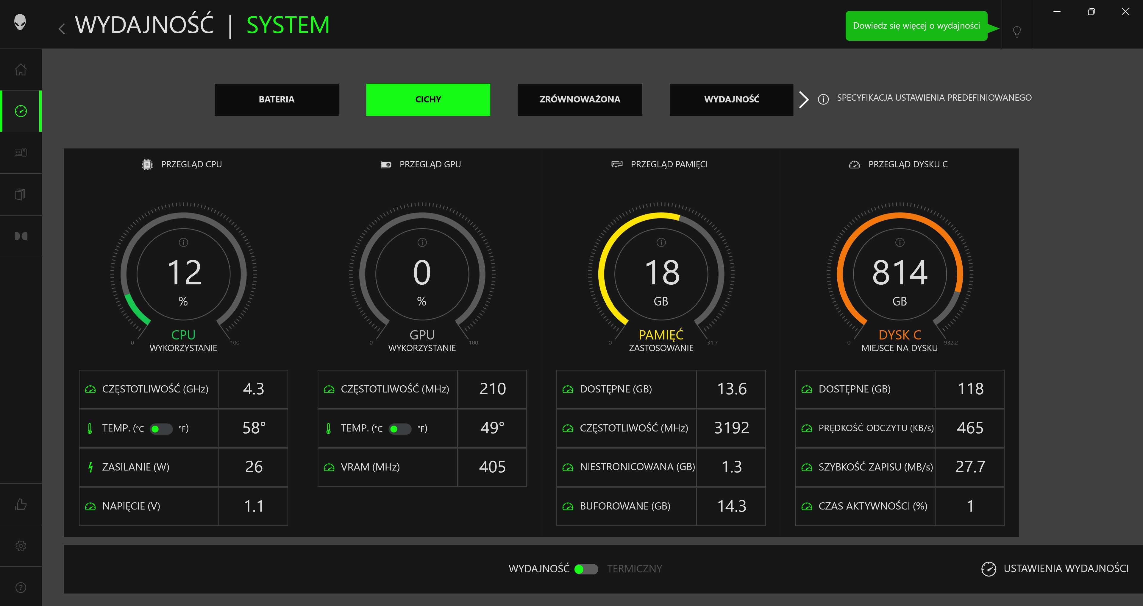Image resolution: width=1143 pixels, height=606 pixels.
Task: Click the available memory value 13.6
Action: (732, 389)
